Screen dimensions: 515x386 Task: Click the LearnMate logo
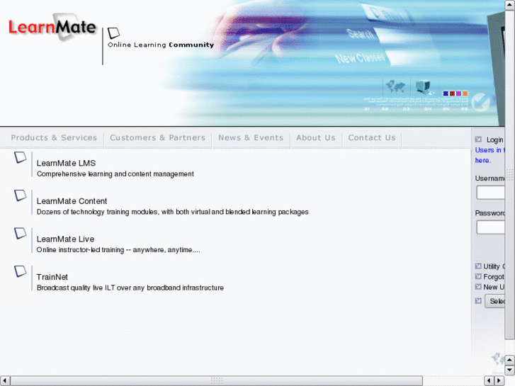(52, 27)
